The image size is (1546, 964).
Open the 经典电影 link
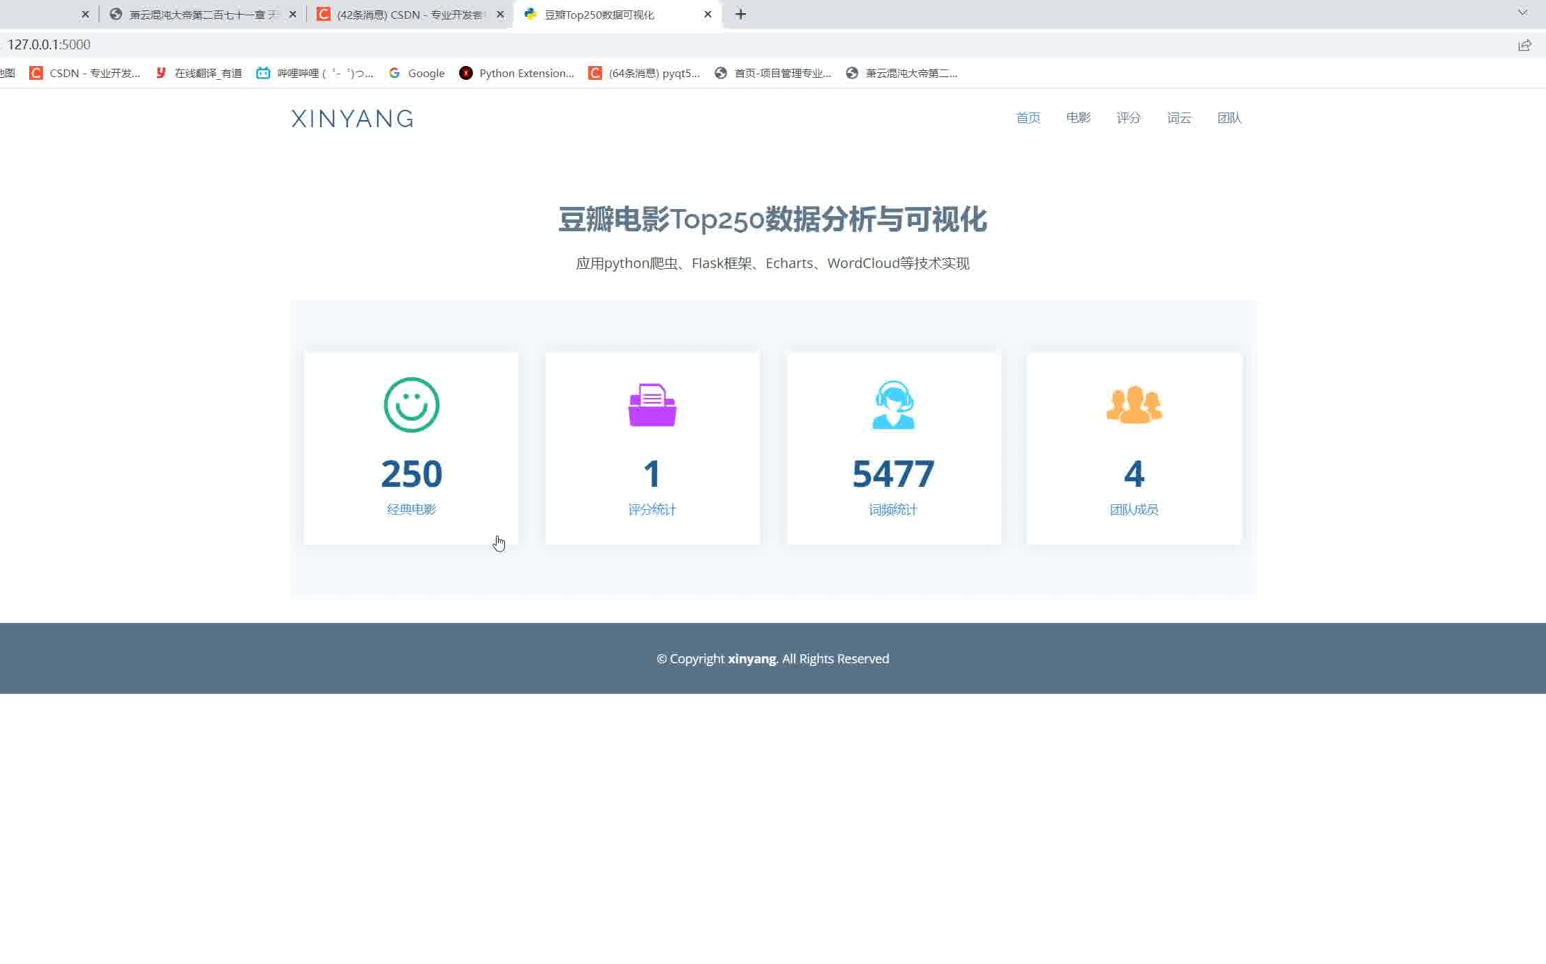411,509
